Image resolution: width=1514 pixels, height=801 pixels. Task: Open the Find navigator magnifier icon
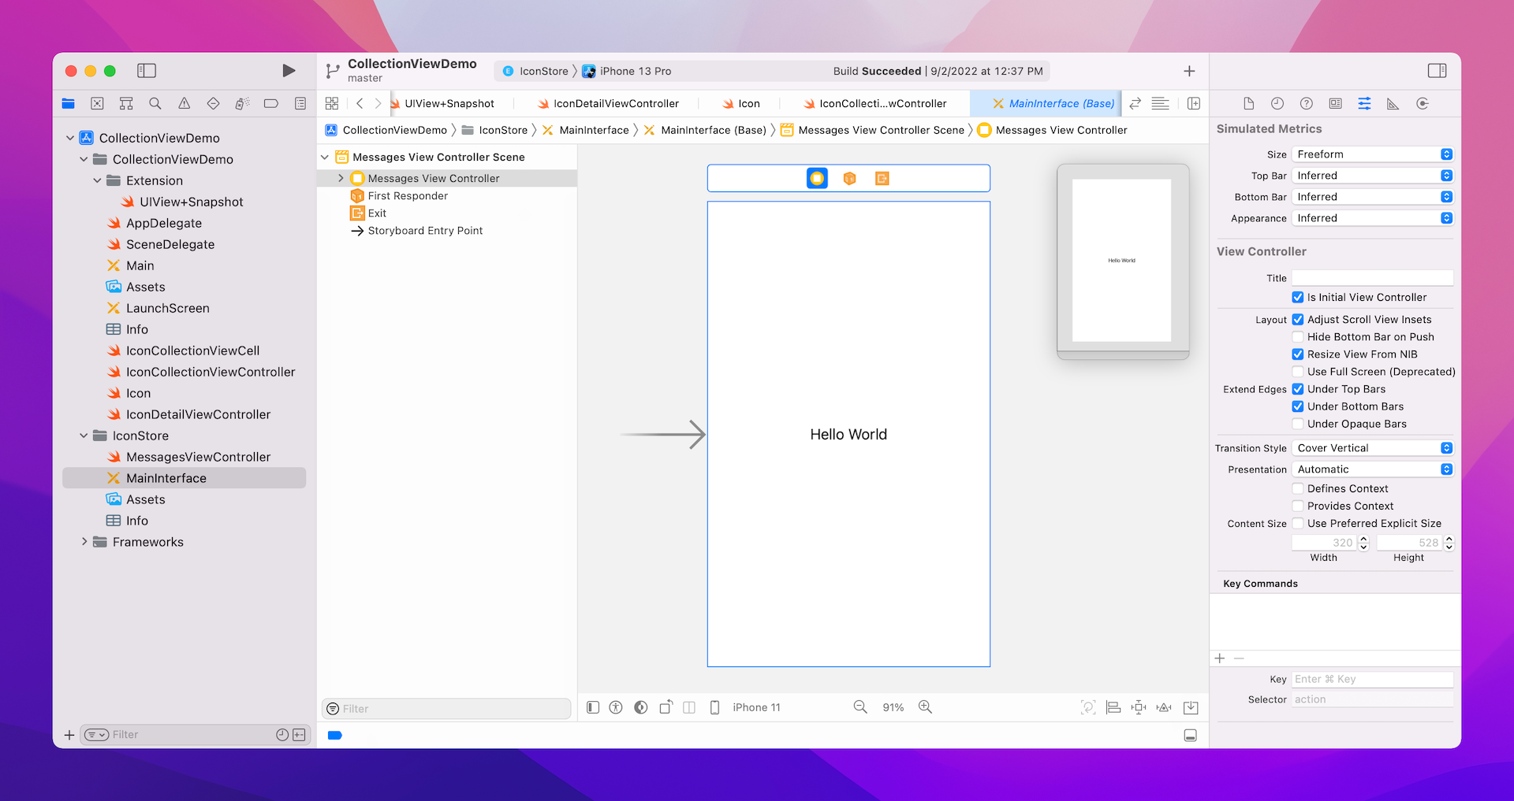[155, 103]
